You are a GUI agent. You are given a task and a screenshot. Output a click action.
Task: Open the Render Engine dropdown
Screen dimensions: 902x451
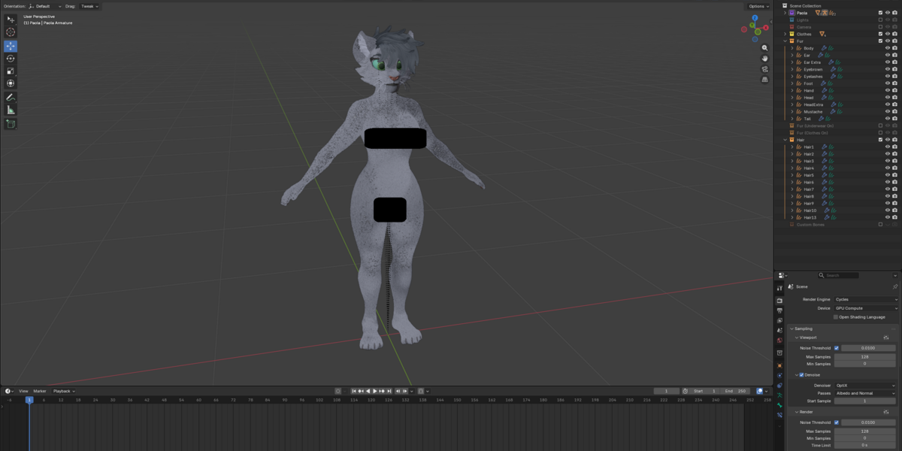pos(866,299)
